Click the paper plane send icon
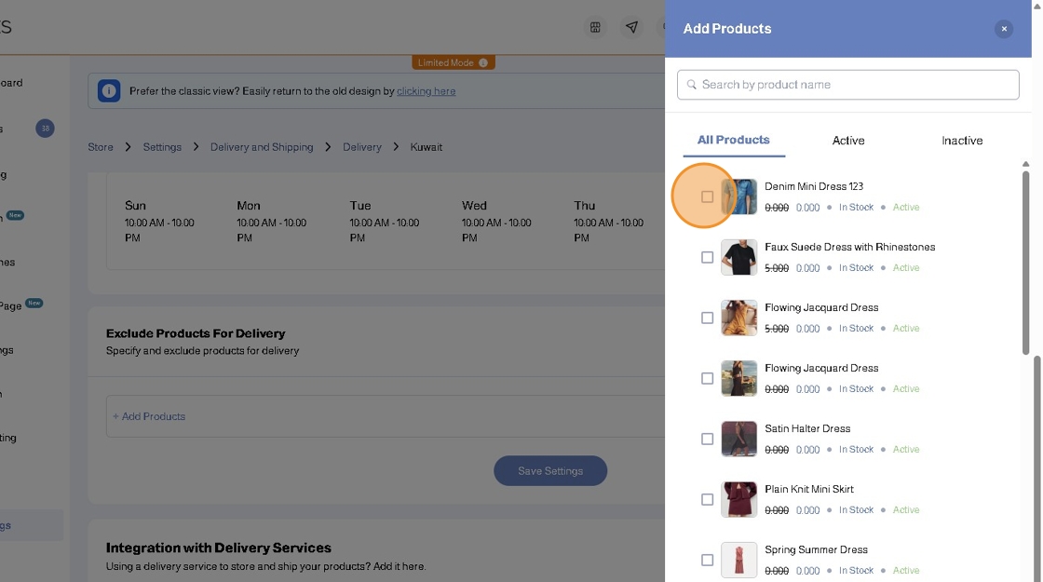1043x582 pixels. pos(632,27)
